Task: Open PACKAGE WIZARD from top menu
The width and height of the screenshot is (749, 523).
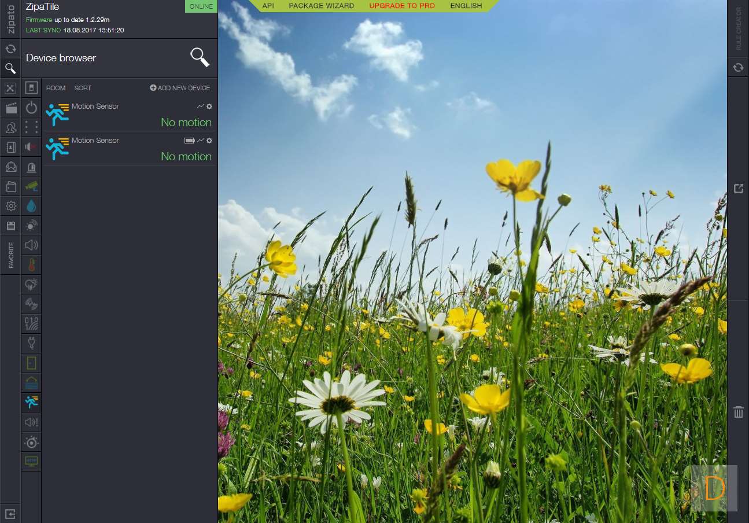Action: click(321, 6)
